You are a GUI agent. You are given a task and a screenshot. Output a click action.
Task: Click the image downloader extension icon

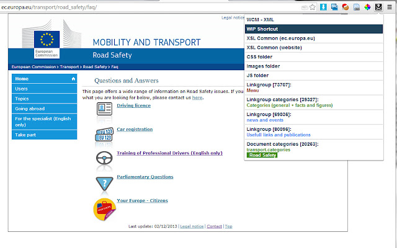[334, 7]
